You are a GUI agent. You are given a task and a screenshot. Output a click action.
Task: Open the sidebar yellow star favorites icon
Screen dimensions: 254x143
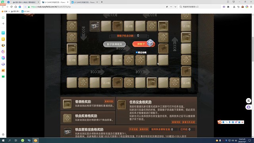(3, 39)
